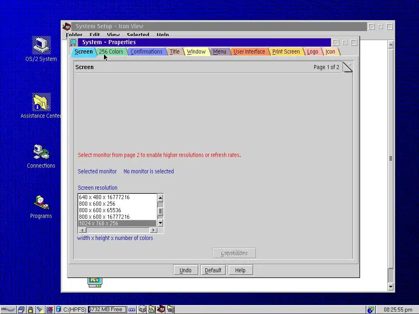
Task: Select 640 x 480 x 16777216 resolution
Action: (117, 197)
